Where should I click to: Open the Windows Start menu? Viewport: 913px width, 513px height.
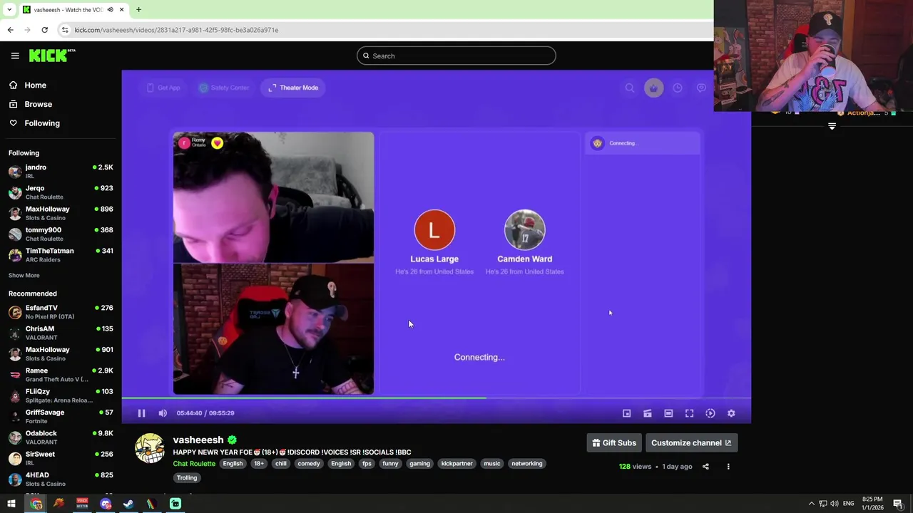pos(11,504)
